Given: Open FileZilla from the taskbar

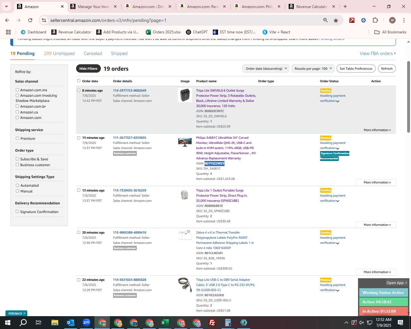Looking at the screenshot, I should pyautogui.click(x=212, y=323).
